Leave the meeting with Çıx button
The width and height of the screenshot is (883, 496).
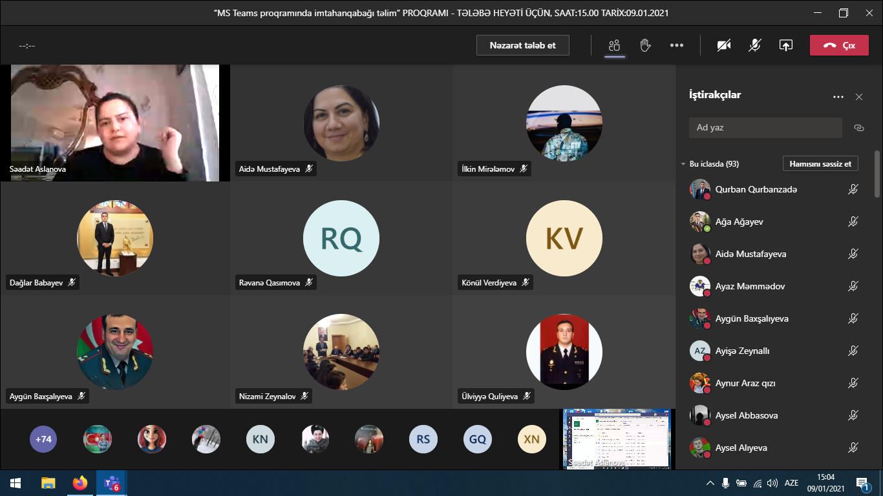point(839,45)
